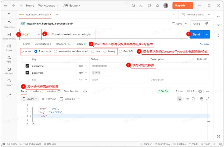224x147 pixels.
Task: Open the Test Results tab
Action: tap(71, 92)
